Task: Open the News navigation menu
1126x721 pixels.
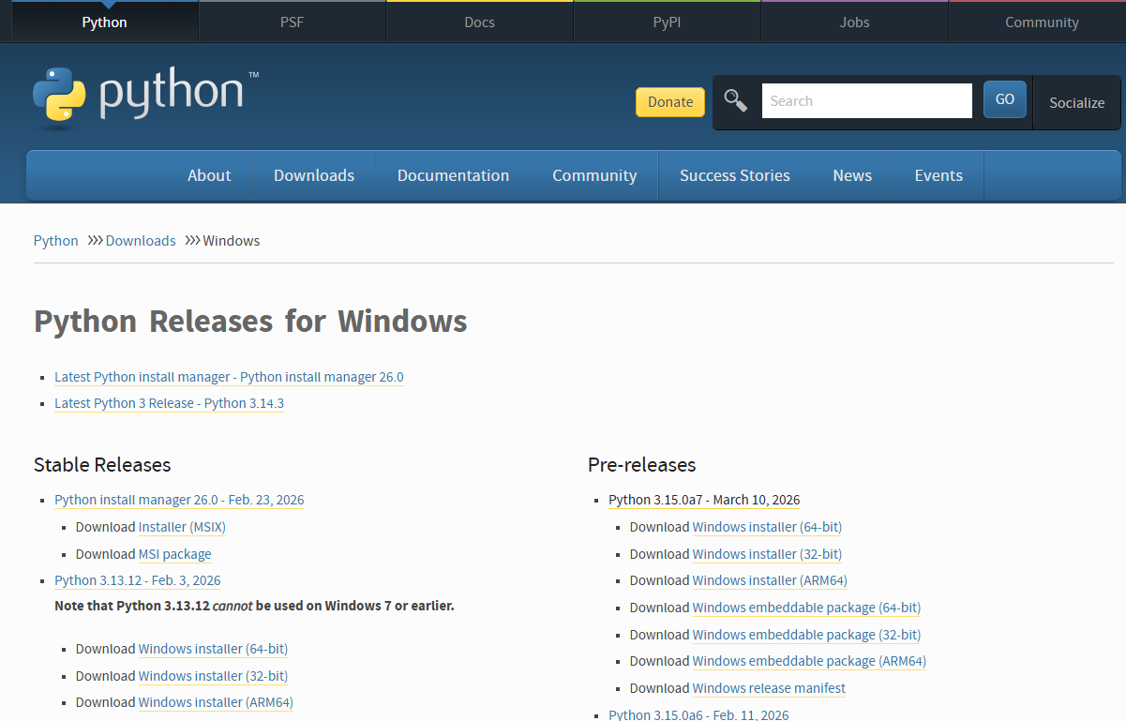Action: tap(852, 175)
